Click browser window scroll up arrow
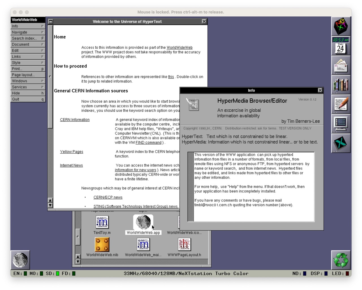Viewport: 362px width, 290px height. click(50, 200)
